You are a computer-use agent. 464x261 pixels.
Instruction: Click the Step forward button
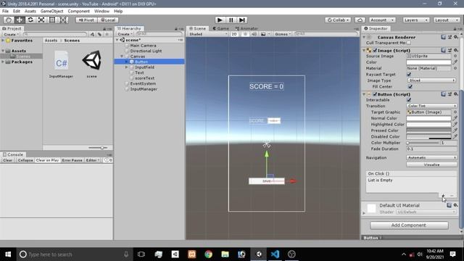coord(242,20)
